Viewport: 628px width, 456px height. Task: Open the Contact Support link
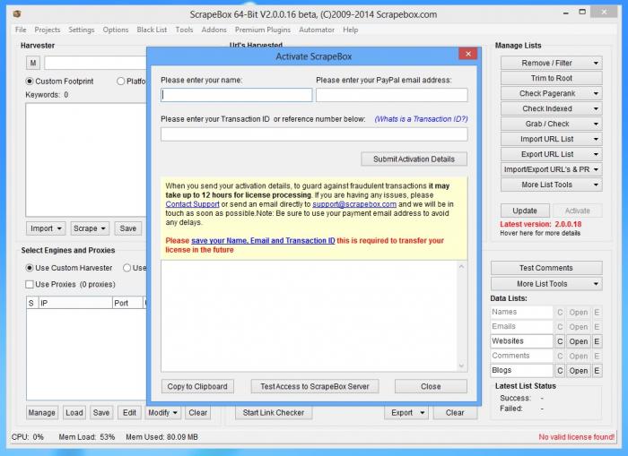[x=192, y=204]
